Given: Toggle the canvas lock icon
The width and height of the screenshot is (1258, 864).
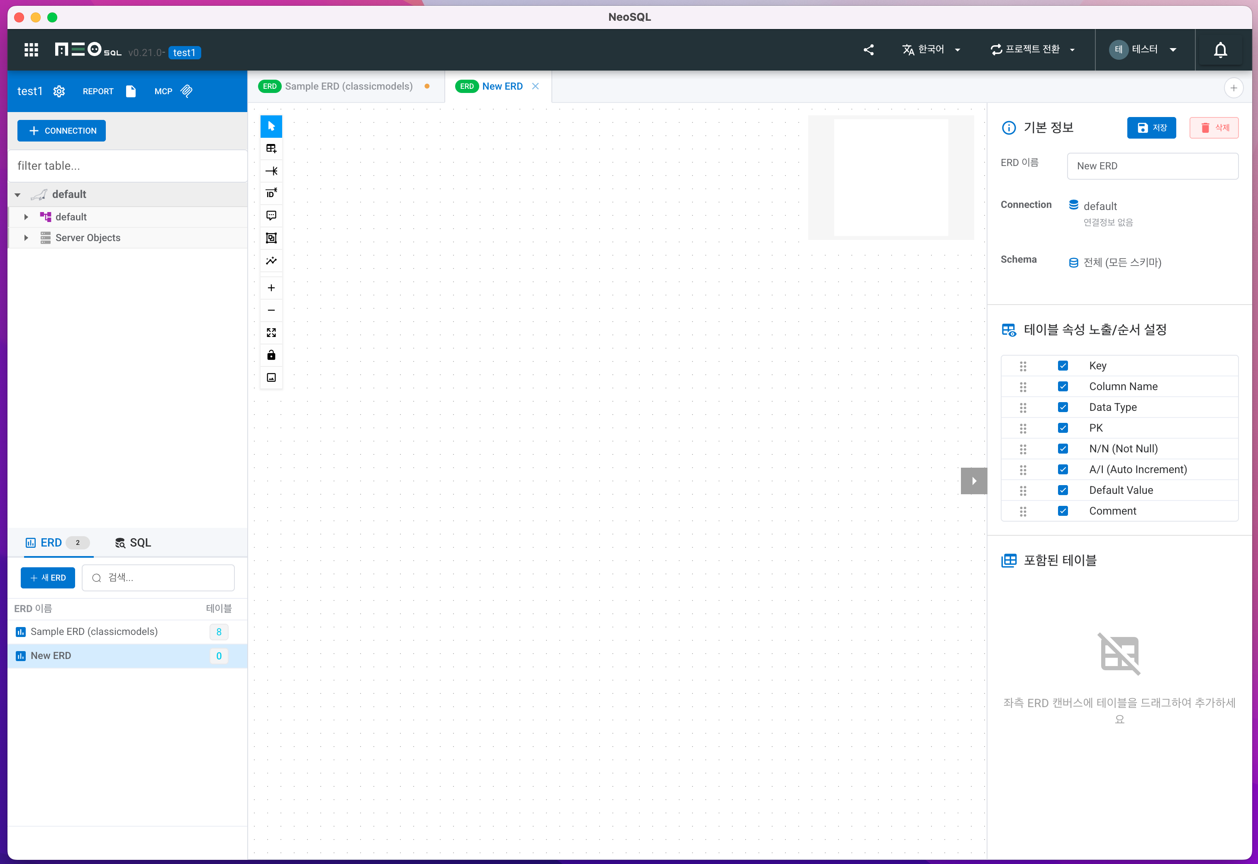Looking at the screenshot, I should point(271,355).
